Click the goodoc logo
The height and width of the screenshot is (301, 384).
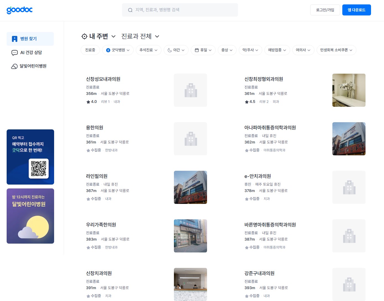[19, 10]
